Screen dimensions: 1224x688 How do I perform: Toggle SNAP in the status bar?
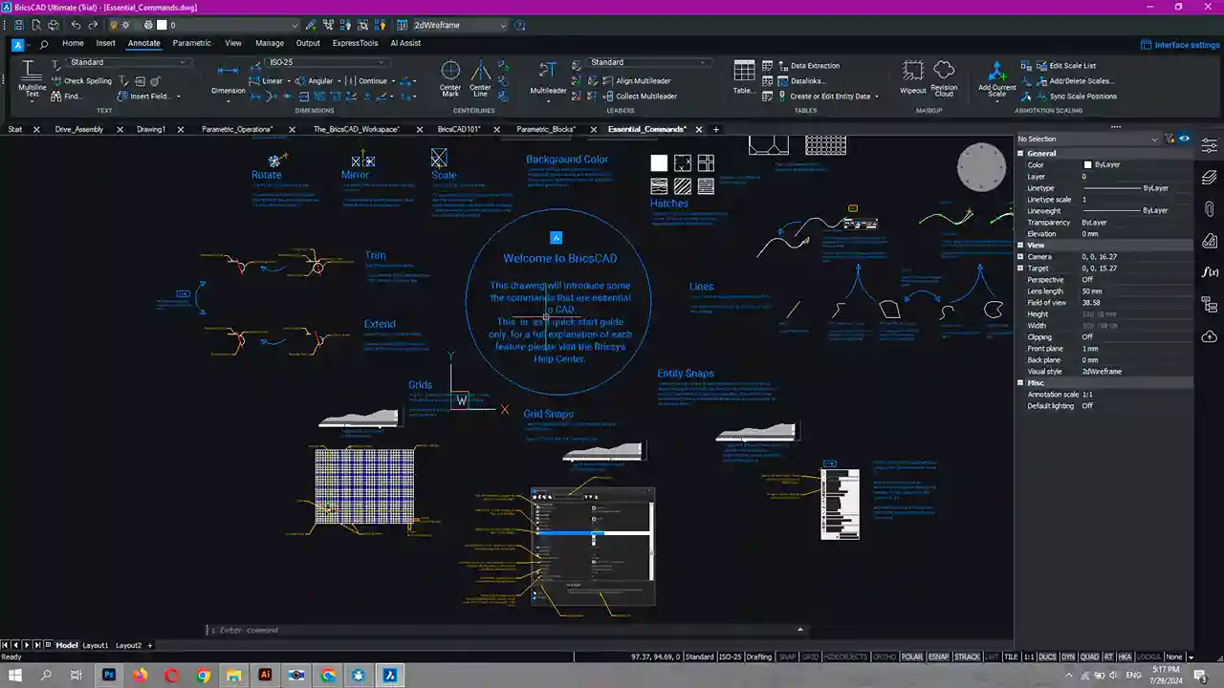click(x=788, y=657)
